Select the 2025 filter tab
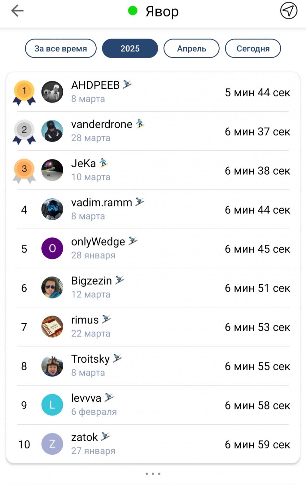Image resolution: width=306 pixels, height=485 pixels. click(130, 48)
